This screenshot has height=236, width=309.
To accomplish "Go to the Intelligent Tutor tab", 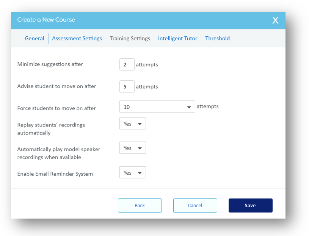I will point(177,38).
